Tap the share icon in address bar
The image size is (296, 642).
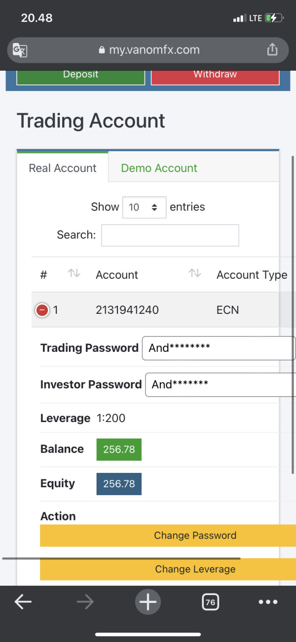pyautogui.click(x=272, y=49)
